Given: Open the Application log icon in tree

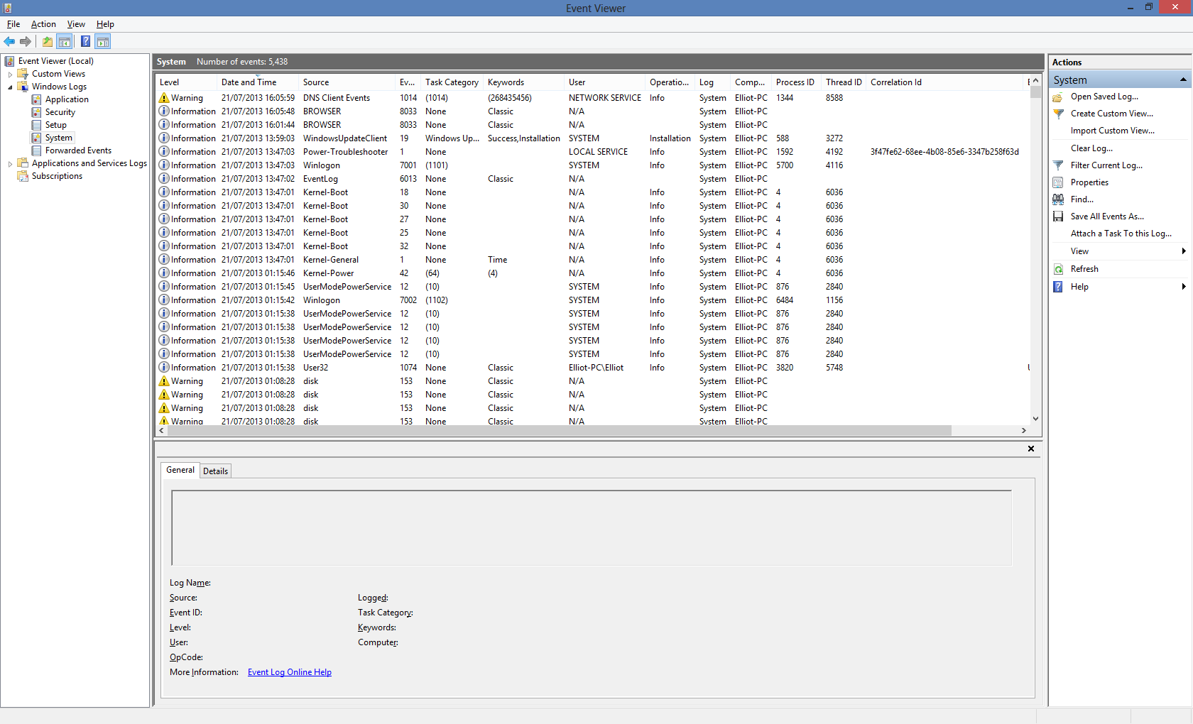Looking at the screenshot, I should (x=36, y=99).
